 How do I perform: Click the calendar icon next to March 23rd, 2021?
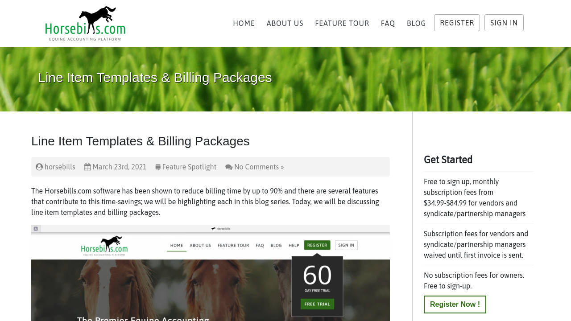click(87, 167)
